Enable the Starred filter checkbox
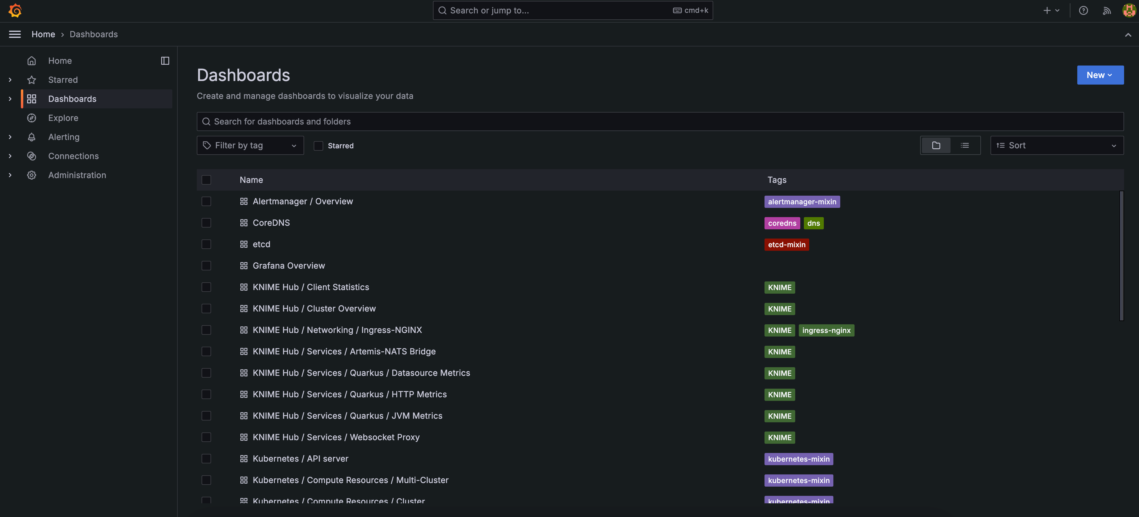The image size is (1139, 517). coord(318,145)
